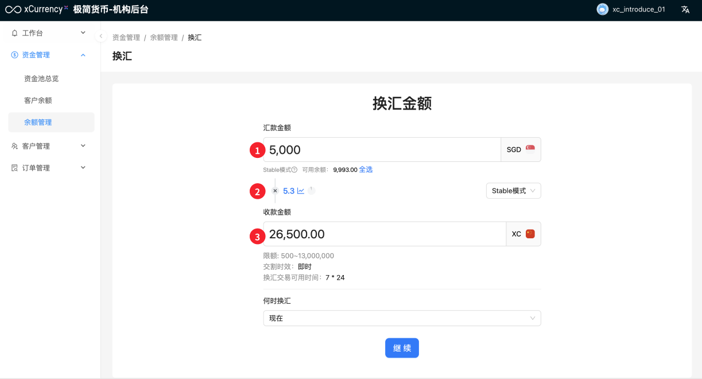Click the 即时 settlement value
The height and width of the screenshot is (379, 702).
pos(305,267)
